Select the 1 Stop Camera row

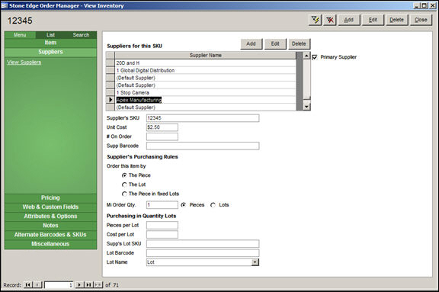205,92
